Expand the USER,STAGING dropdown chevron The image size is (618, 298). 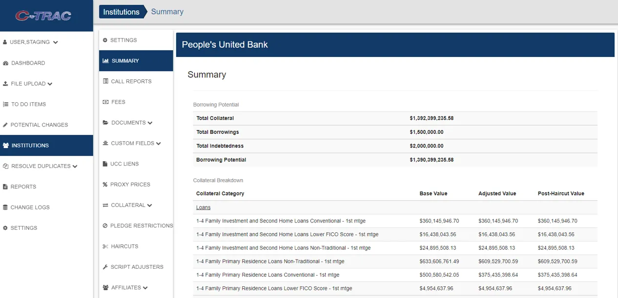(55, 42)
